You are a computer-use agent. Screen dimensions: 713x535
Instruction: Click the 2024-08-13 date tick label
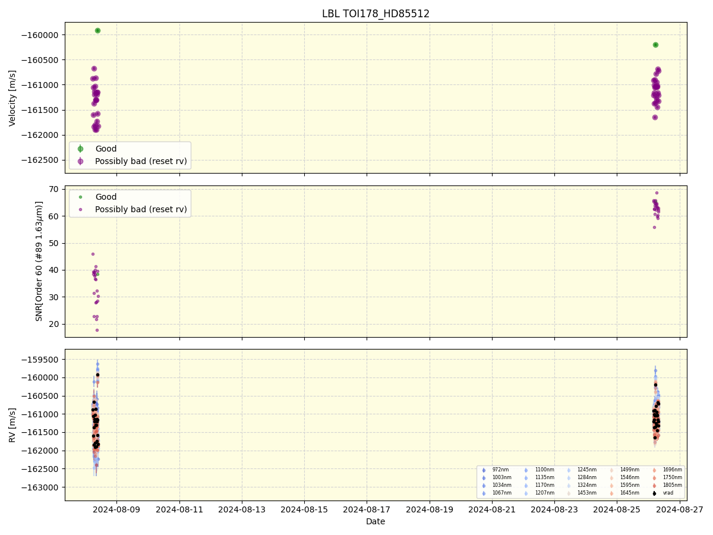pyautogui.click(x=242, y=509)
